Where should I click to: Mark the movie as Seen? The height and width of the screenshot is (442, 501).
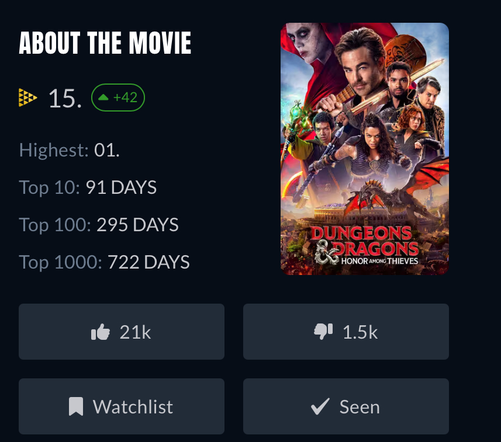coord(346,406)
